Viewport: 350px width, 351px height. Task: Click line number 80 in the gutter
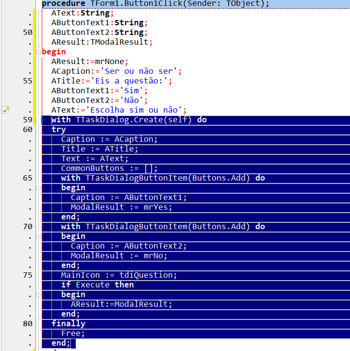pos(28,324)
